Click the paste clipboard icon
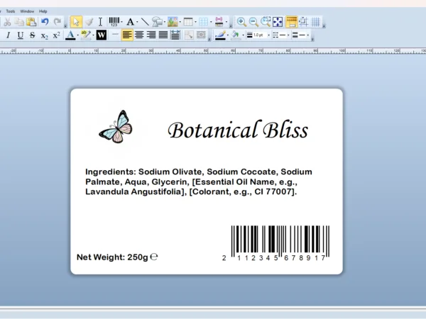 31,22
